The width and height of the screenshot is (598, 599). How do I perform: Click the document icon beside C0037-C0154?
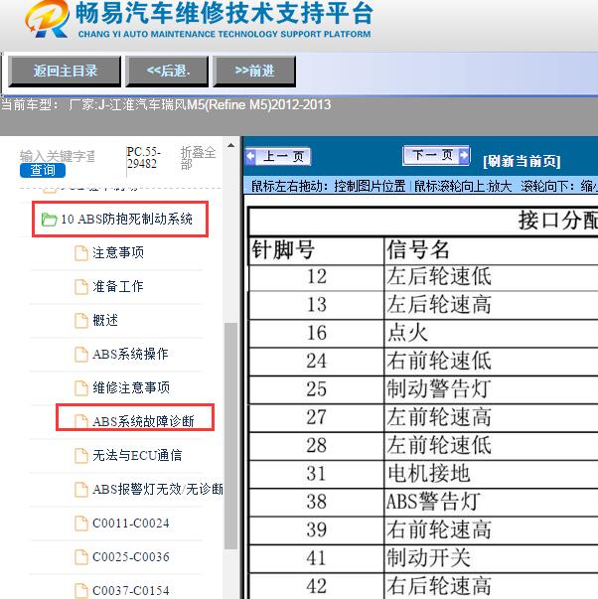click(x=81, y=591)
